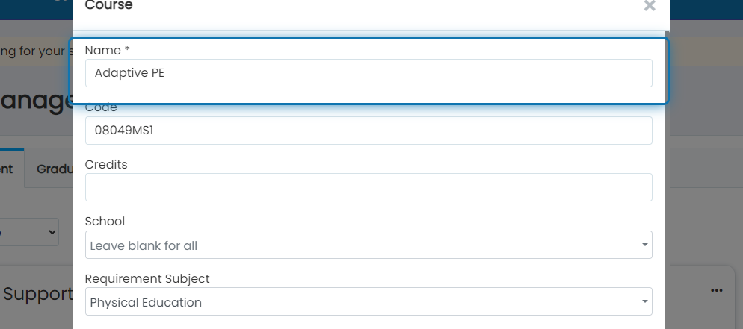Viewport: 743px width, 329px height.
Task: Click the caret arrow of the Requirement Subject select
Action: 644,301
